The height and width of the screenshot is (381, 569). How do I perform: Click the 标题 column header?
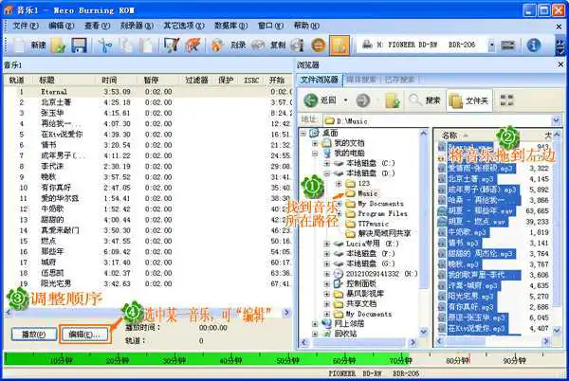46,81
